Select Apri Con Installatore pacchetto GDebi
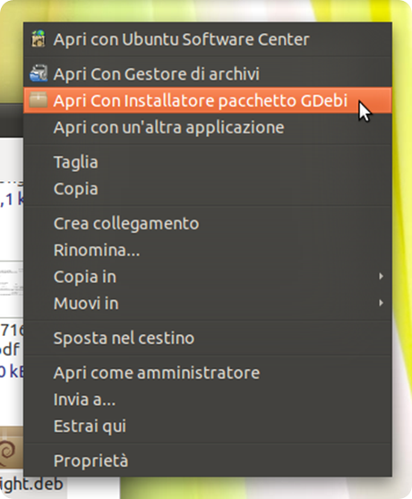This screenshot has height=499, width=412. (208, 100)
